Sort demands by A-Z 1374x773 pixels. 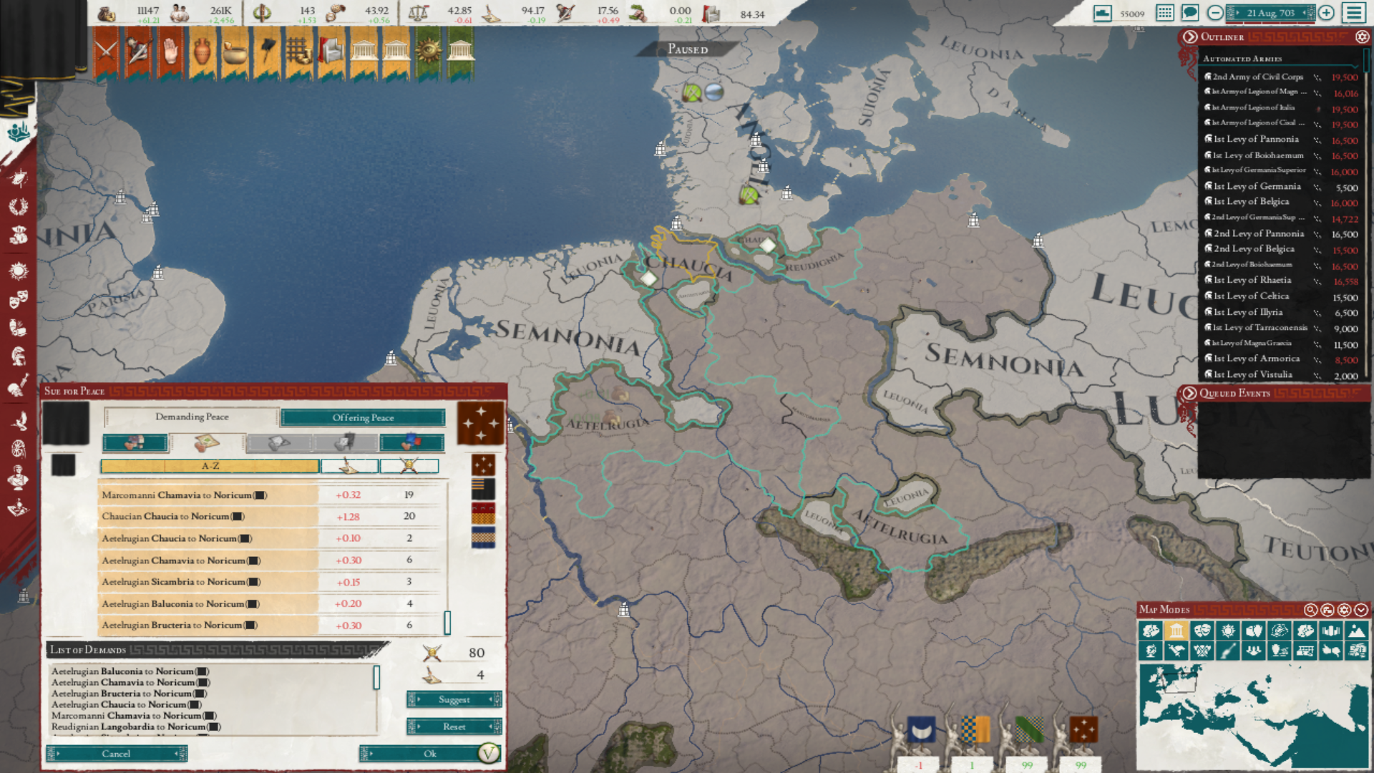coord(210,466)
